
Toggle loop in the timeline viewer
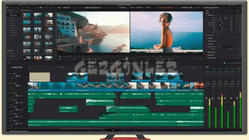pyautogui.click(x=172, y=59)
